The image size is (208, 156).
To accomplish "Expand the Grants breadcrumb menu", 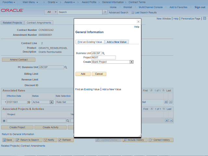I will coord(53,2).
